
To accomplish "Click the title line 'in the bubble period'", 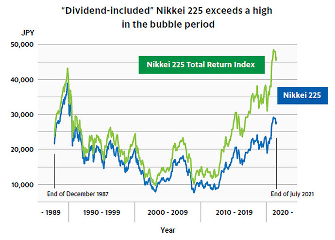I will click(168, 24).
